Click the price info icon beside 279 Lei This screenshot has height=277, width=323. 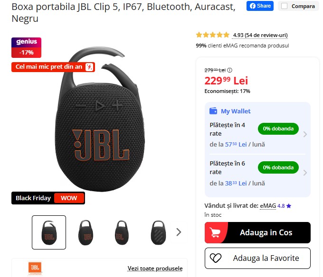(229, 70)
